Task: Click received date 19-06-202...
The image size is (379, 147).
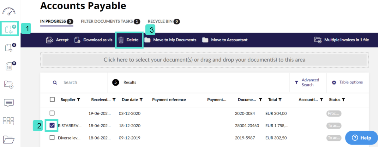Action: [99, 113]
